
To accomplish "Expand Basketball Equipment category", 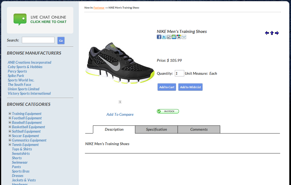I will pos(10,127).
